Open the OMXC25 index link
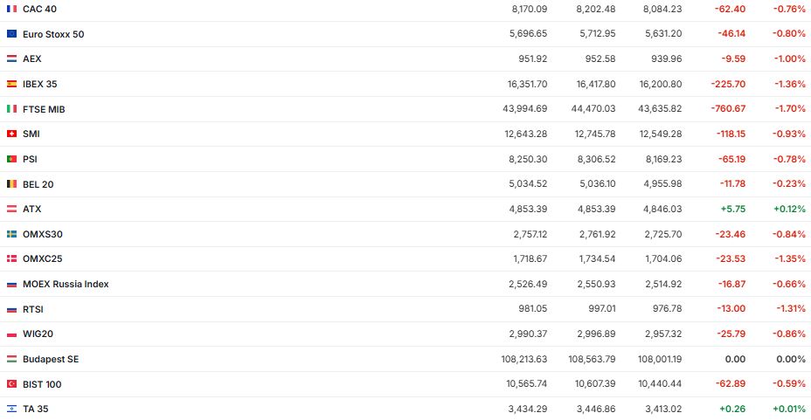Screen dimensions: 811x420 pyautogui.click(x=42, y=258)
